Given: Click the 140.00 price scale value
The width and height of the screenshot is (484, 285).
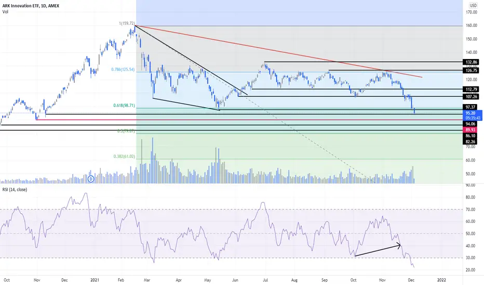Looking at the screenshot, I should pyautogui.click(x=472, y=53).
